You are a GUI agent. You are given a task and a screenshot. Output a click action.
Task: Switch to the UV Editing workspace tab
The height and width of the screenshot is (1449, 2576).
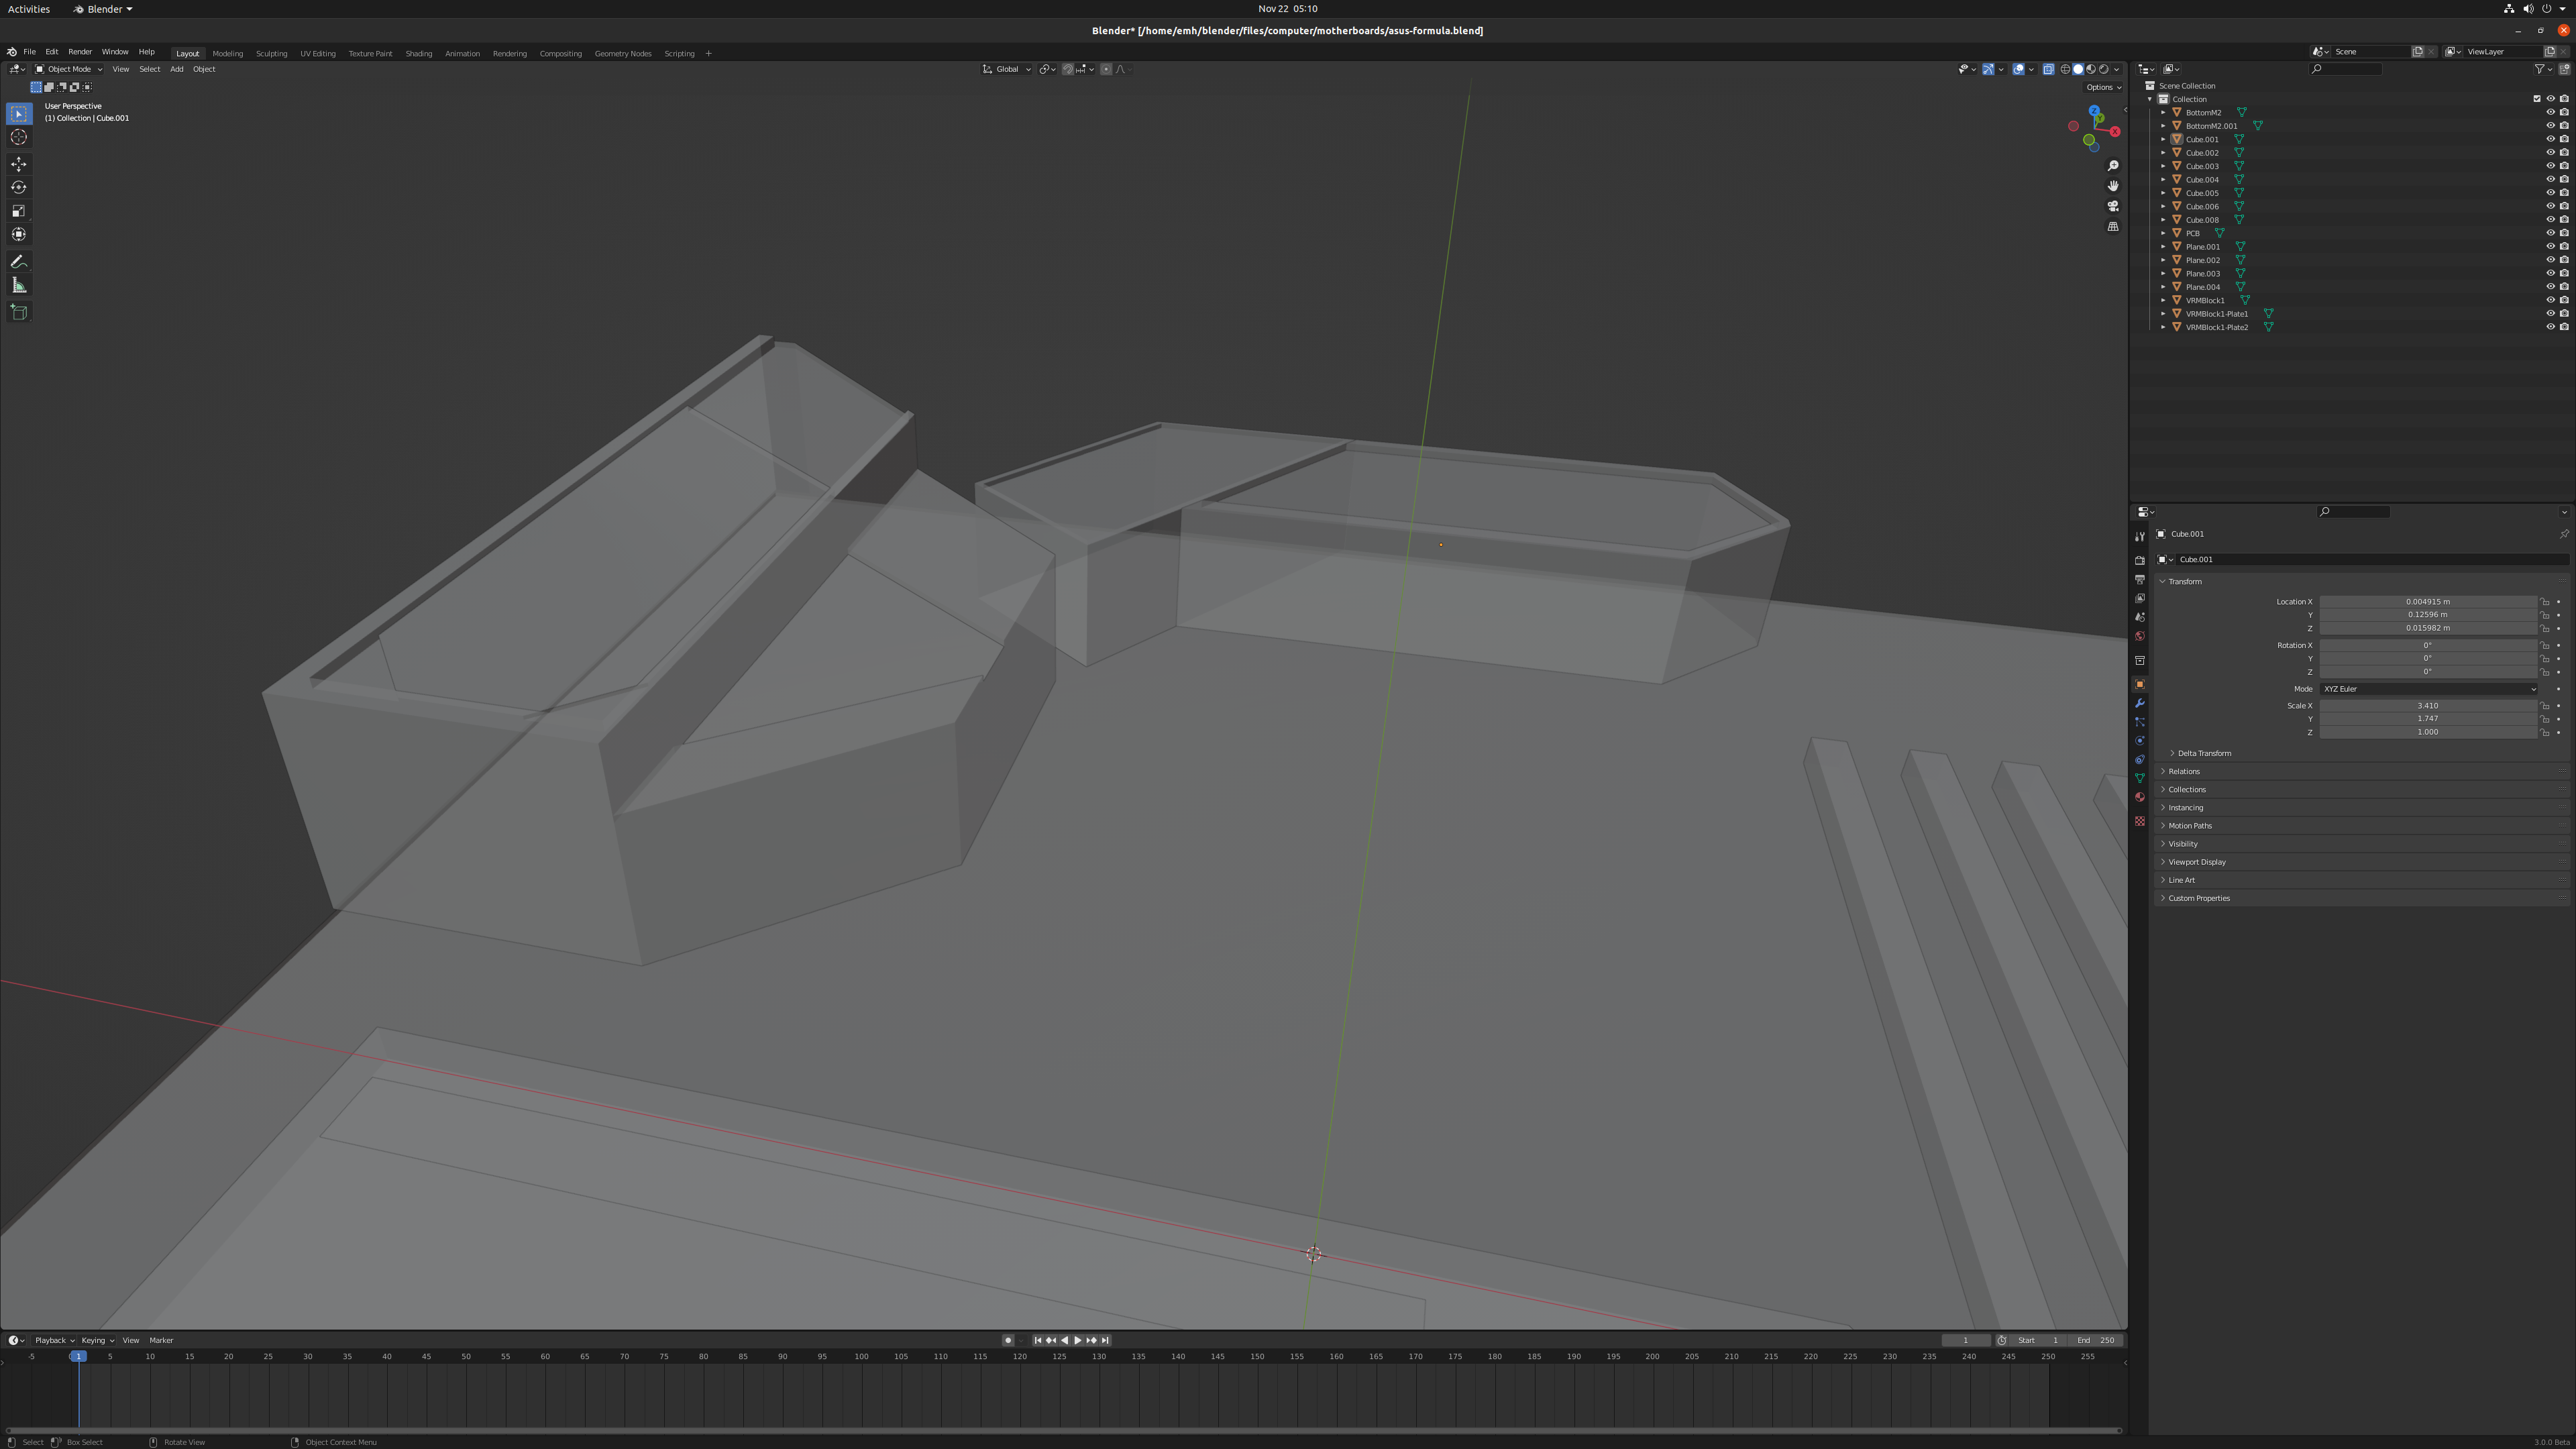(318, 53)
